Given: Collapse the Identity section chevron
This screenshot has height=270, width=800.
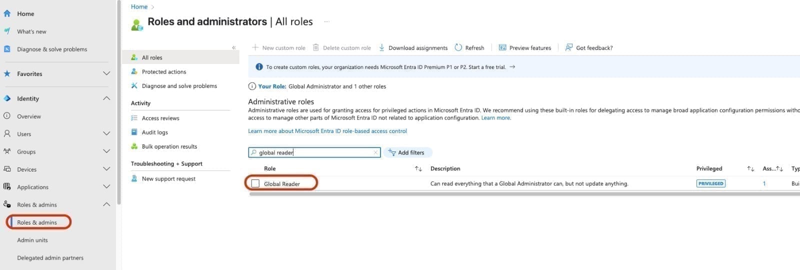Looking at the screenshot, I should 106,98.
